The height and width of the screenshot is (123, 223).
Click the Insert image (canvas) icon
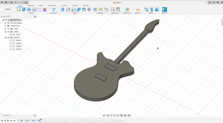[x=157, y=9]
